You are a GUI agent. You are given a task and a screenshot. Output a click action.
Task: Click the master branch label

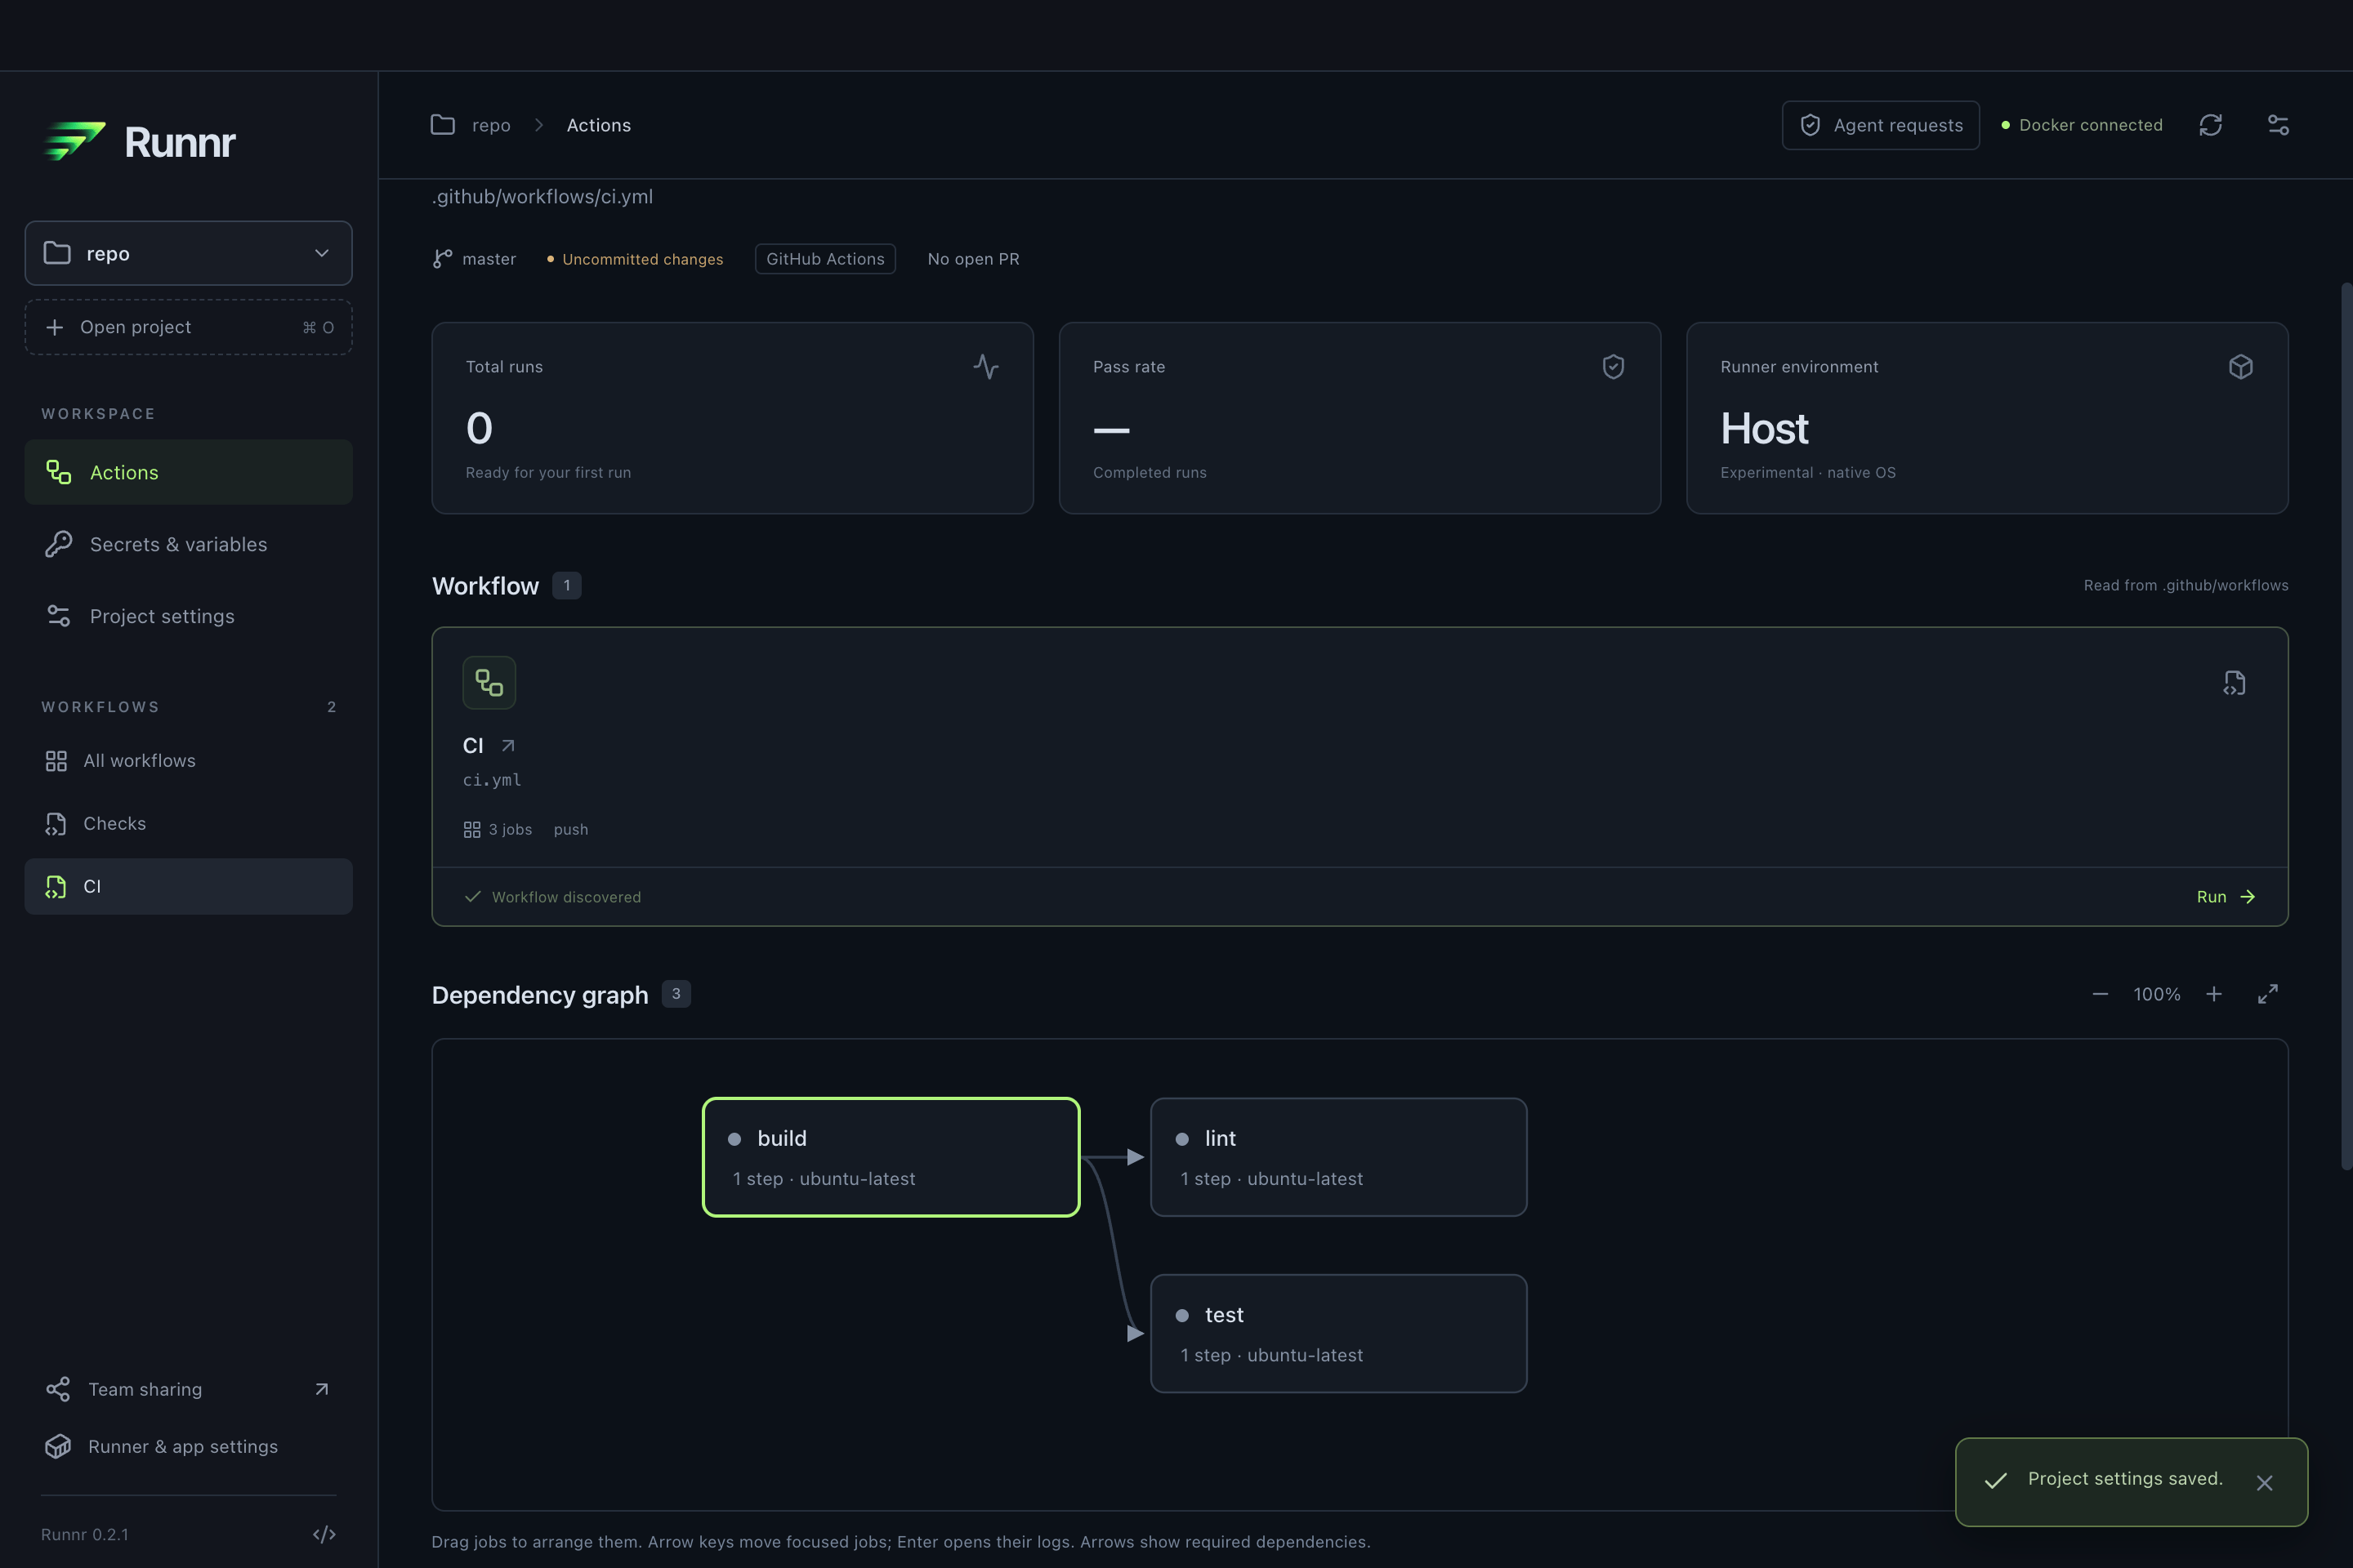[474, 259]
